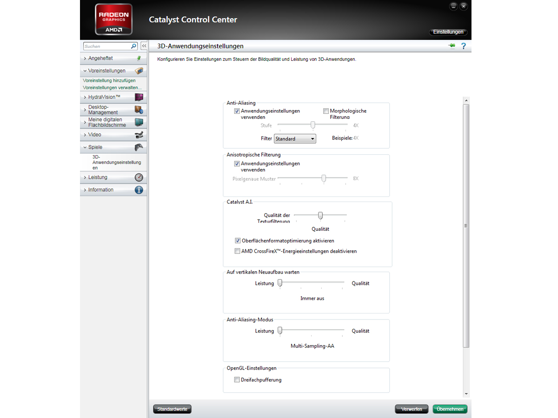The height and width of the screenshot is (418, 558).
Task: Click the Spiele gamepad icon
Action: tap(139, 147)
